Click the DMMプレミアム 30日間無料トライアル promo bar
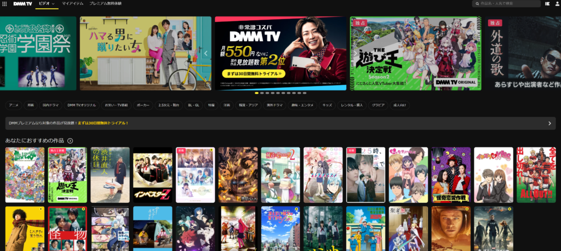This screenshot has width=561, height=251. (x=280, y=123)
